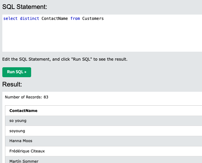
Task: Click the 'Result:' heading
Action: [x=12, y=84]
